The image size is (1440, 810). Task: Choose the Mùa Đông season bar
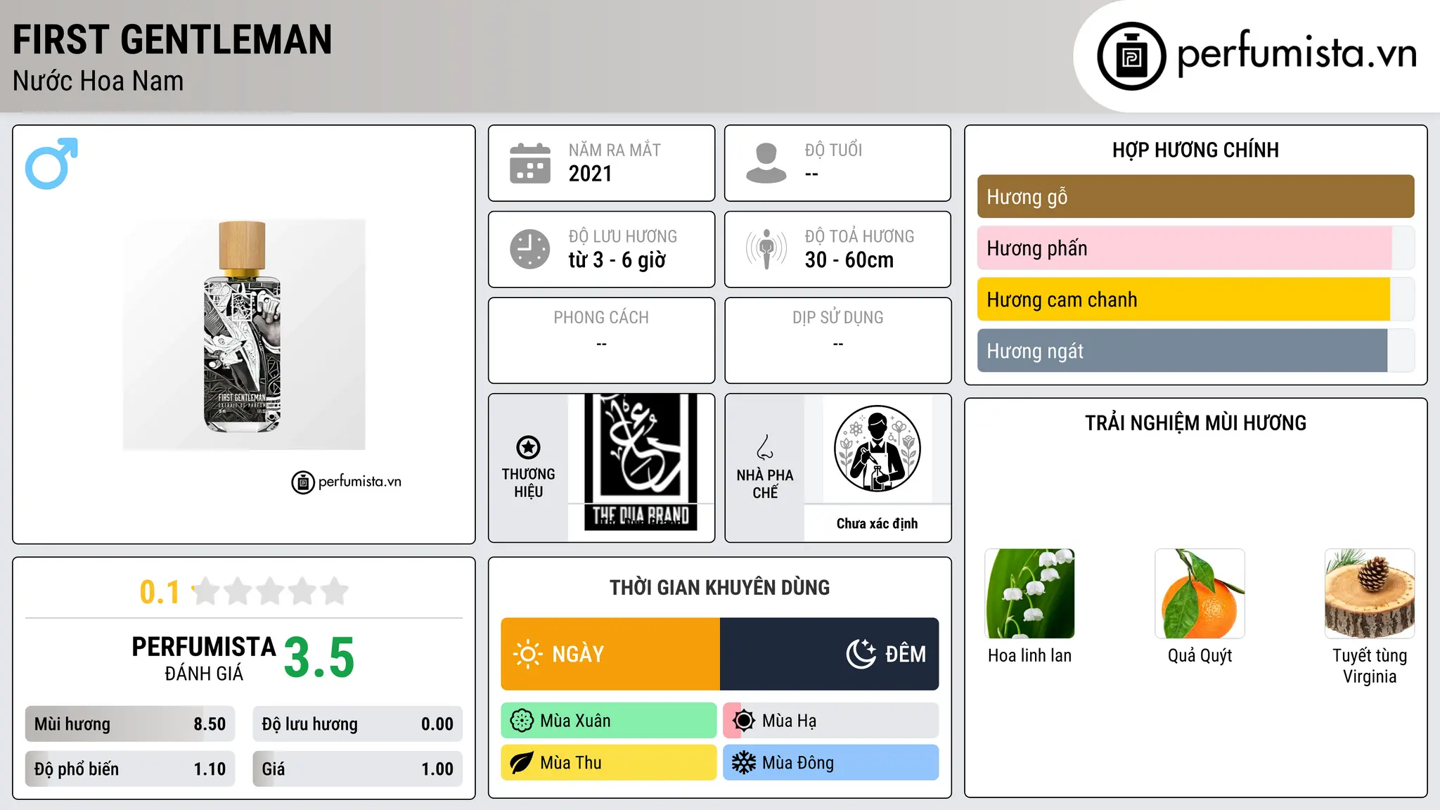pos(831,763)
